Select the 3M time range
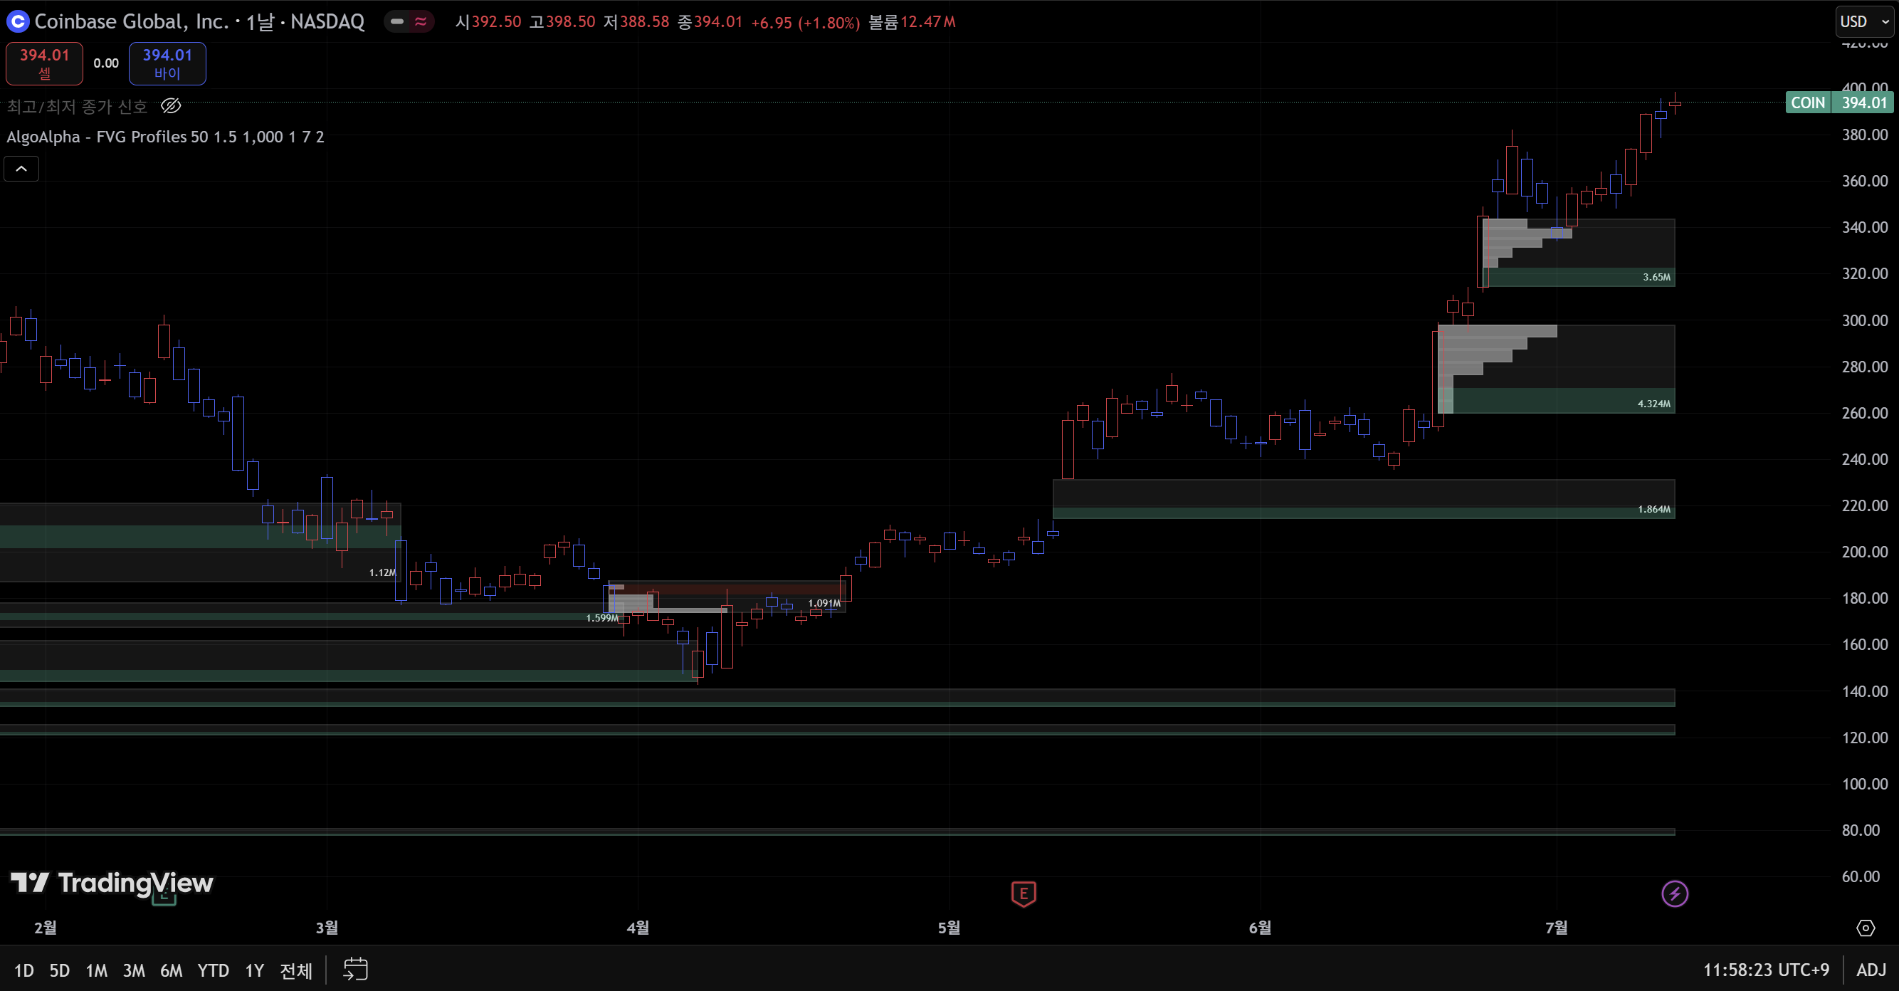 (133, 970)
